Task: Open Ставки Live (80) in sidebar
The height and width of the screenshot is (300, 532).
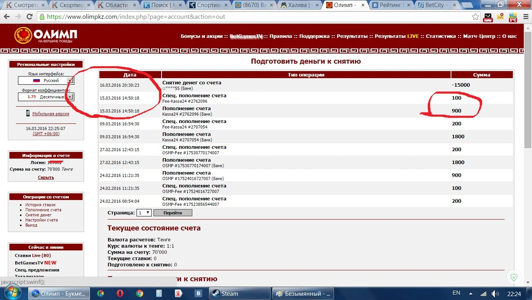Action: point(33,255)
